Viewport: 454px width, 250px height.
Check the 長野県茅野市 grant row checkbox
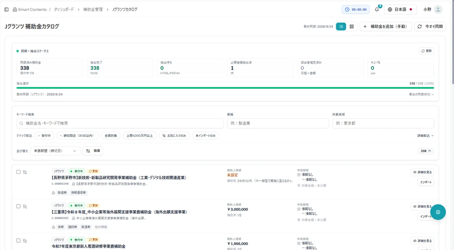pyautogui.click(x=18, y=172)
